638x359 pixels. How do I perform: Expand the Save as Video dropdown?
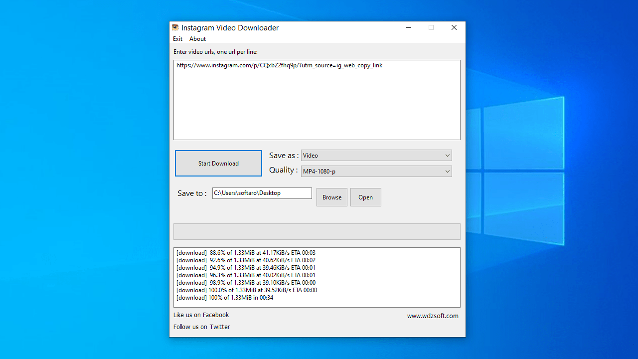click(376, 156)
